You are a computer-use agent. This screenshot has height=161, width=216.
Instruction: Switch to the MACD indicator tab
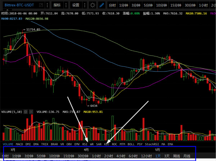click(x=19, y=144)
